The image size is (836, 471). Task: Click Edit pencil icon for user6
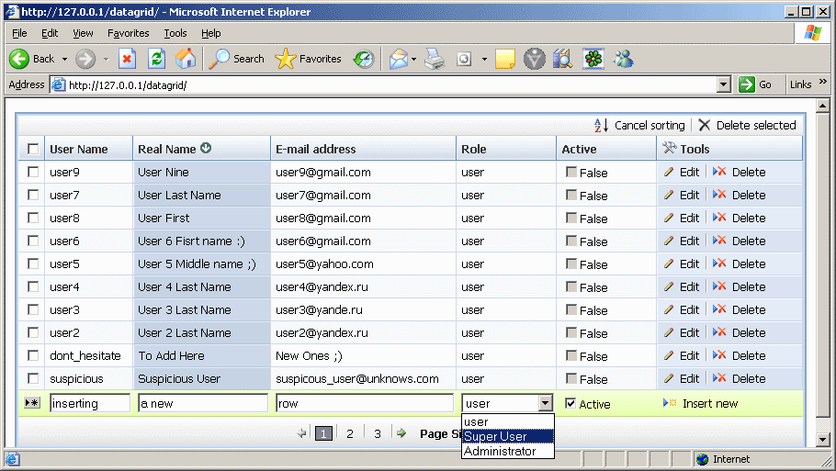coord(669,241)
